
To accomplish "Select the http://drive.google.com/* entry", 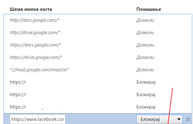I will [x=98, y=33].
